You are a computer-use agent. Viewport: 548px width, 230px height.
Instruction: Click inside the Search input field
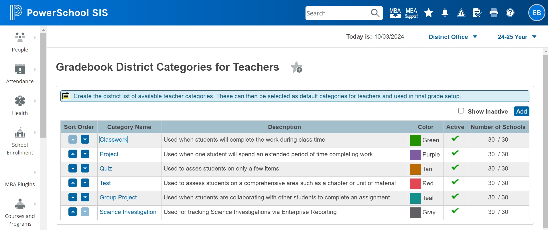click(x=337, y=13)
